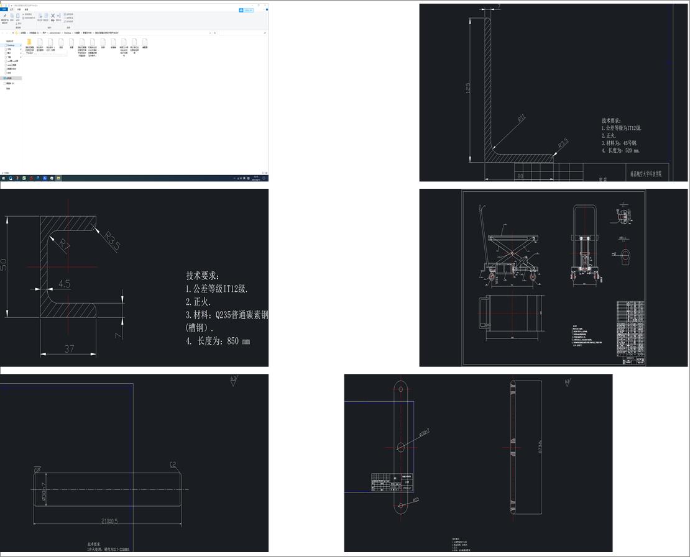
Task: Click the Explorer search box
Action: pyautogui.click(x=242, y=32)
